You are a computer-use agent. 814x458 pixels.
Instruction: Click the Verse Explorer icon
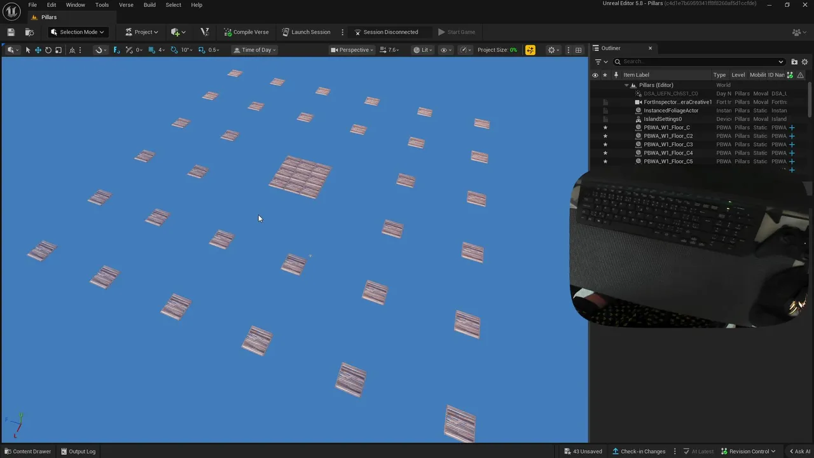tap(204, 32)
